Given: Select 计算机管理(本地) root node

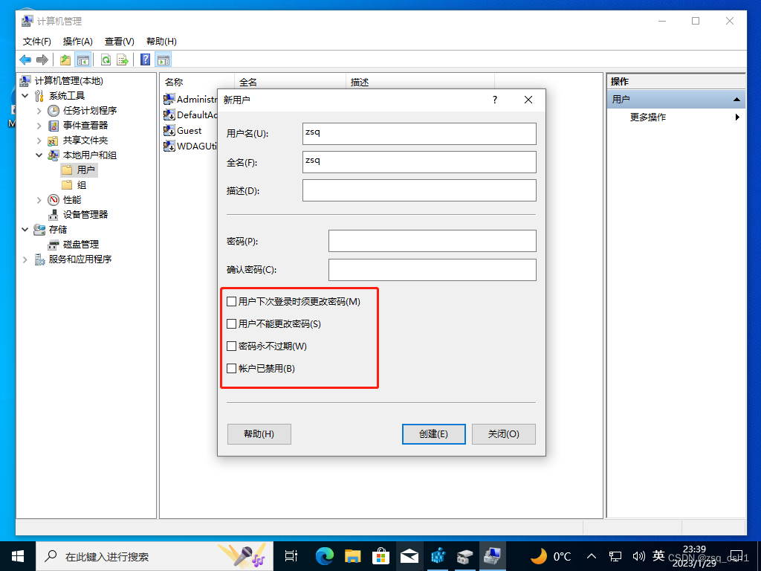Looking at the screenshot, I should pos(62,80).
